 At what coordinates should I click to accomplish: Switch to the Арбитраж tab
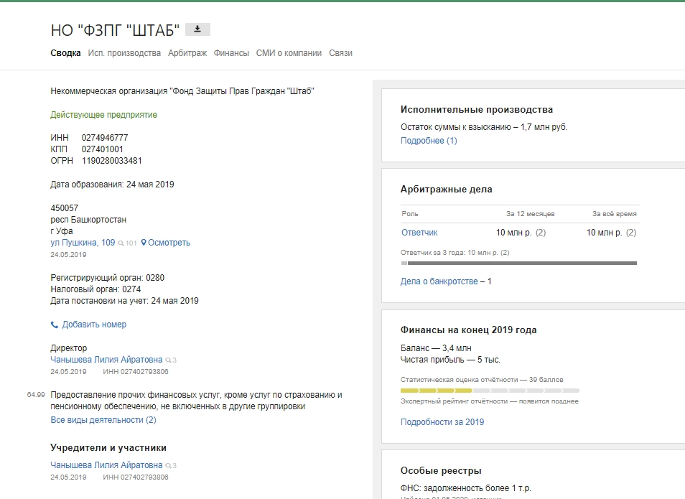click(187, 53)
